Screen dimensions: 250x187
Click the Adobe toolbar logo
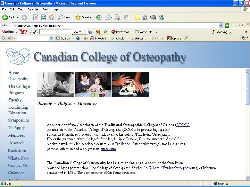8,32
